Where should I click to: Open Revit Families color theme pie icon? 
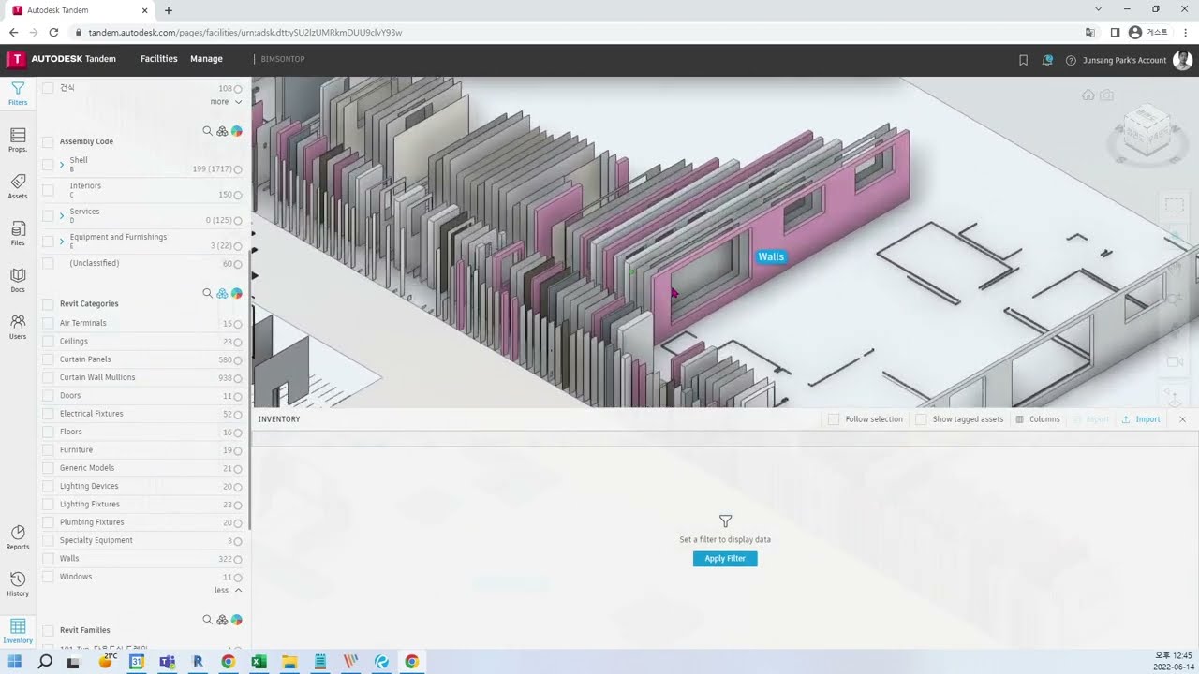(x=237, y=620)
